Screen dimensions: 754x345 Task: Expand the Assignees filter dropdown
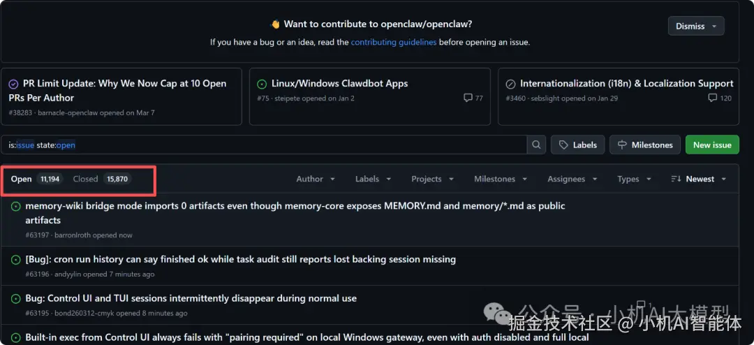coord(572,179)
